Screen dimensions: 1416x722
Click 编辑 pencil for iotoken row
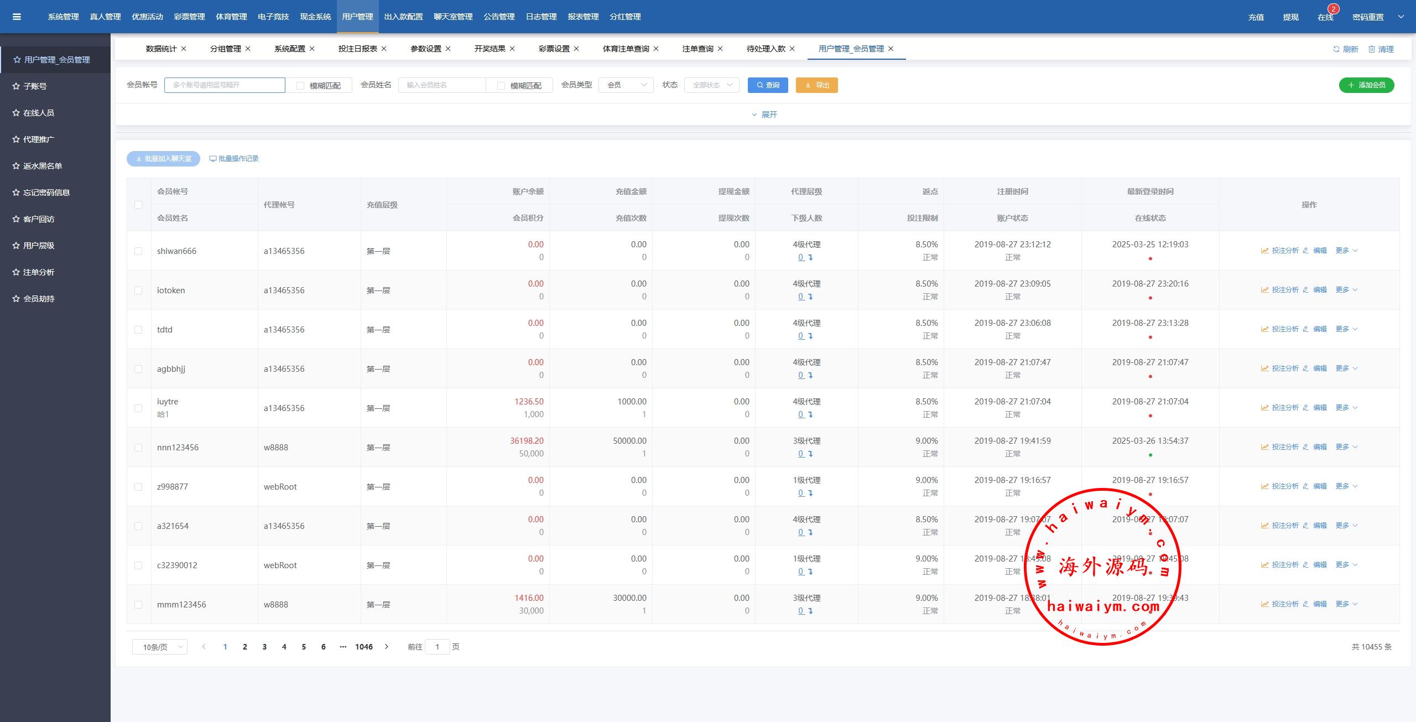(1305, 290)
